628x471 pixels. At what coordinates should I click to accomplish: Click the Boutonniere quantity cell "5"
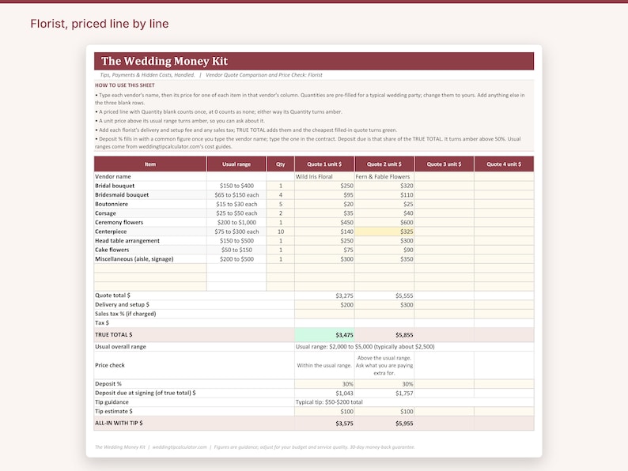pyautogui.click(x=280, y=204)
